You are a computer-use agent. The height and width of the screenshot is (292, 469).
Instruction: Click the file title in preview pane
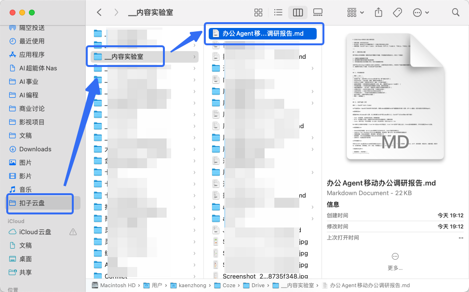point(381,183)
